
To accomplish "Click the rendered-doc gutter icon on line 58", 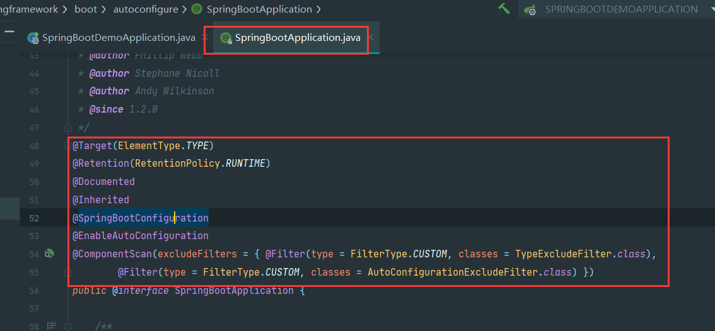I will [52, 326].
